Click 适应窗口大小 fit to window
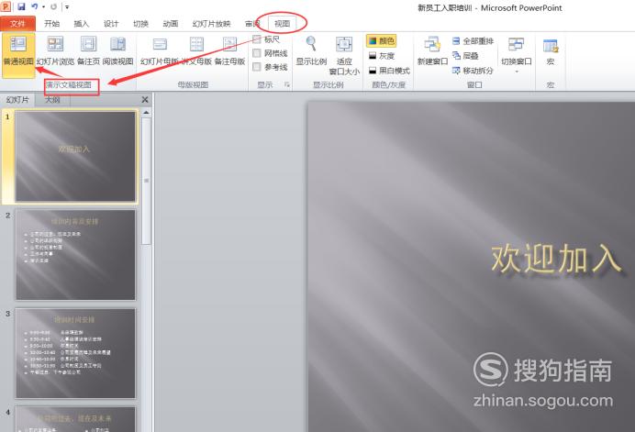This screenshot has width=635, height=432. [x=344, y=55]
